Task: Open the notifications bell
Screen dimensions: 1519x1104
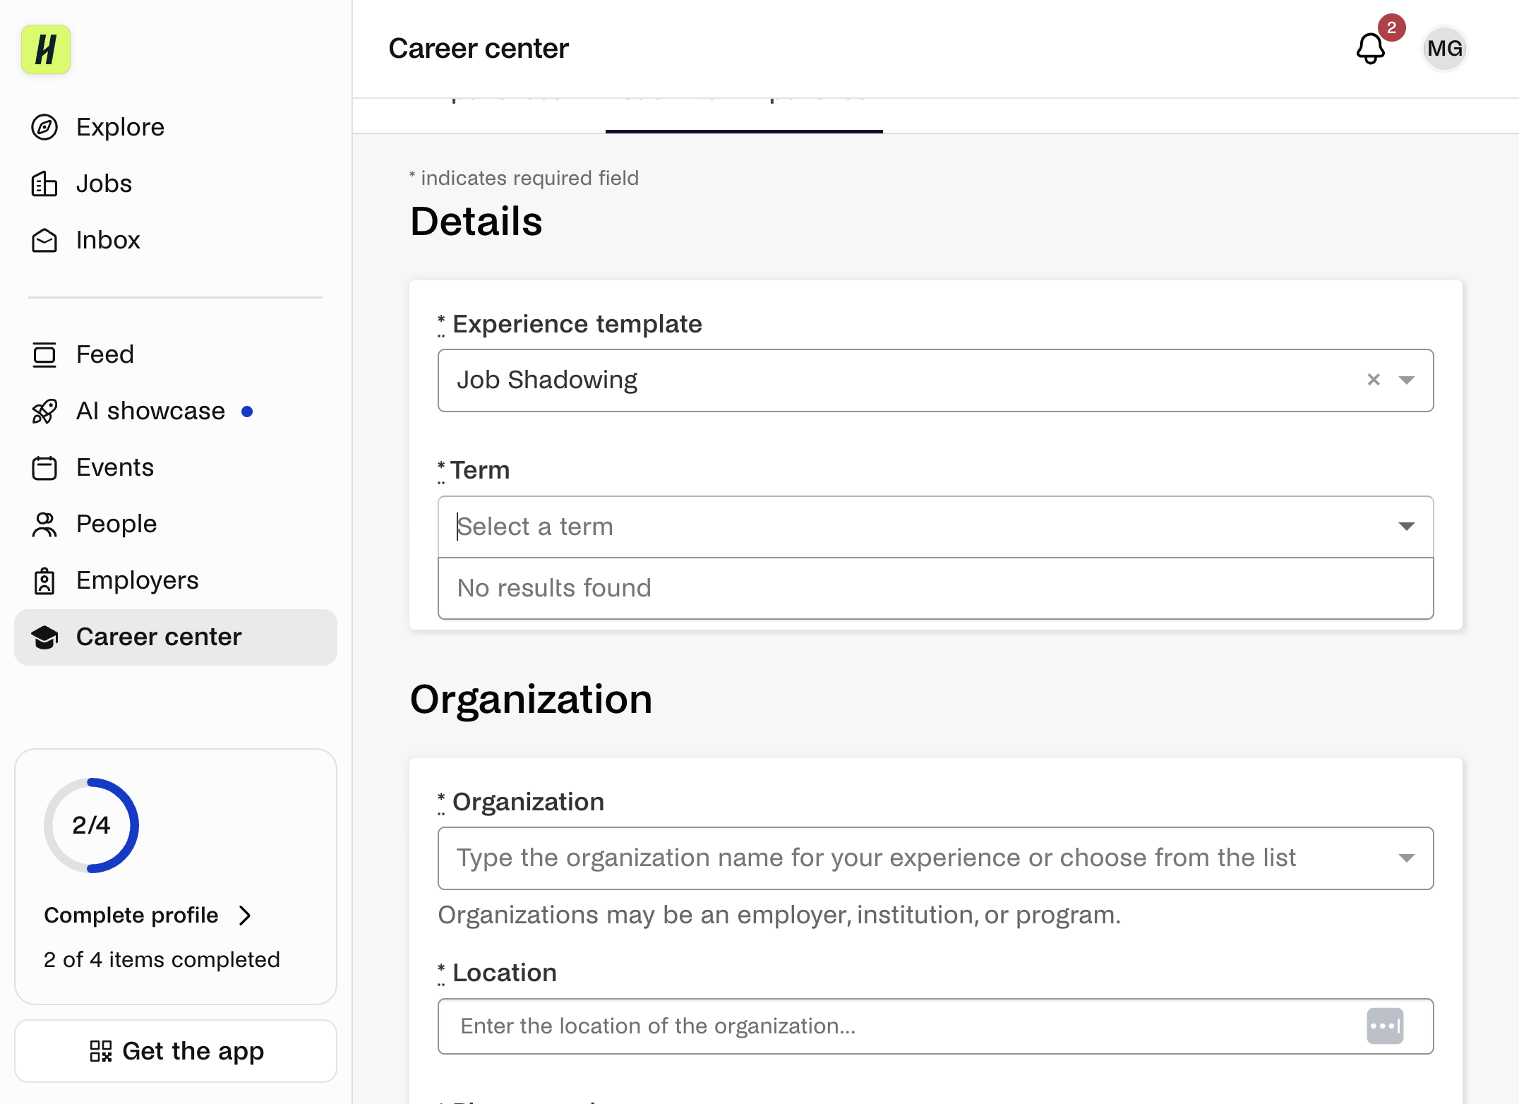Action: (1371, 49)
